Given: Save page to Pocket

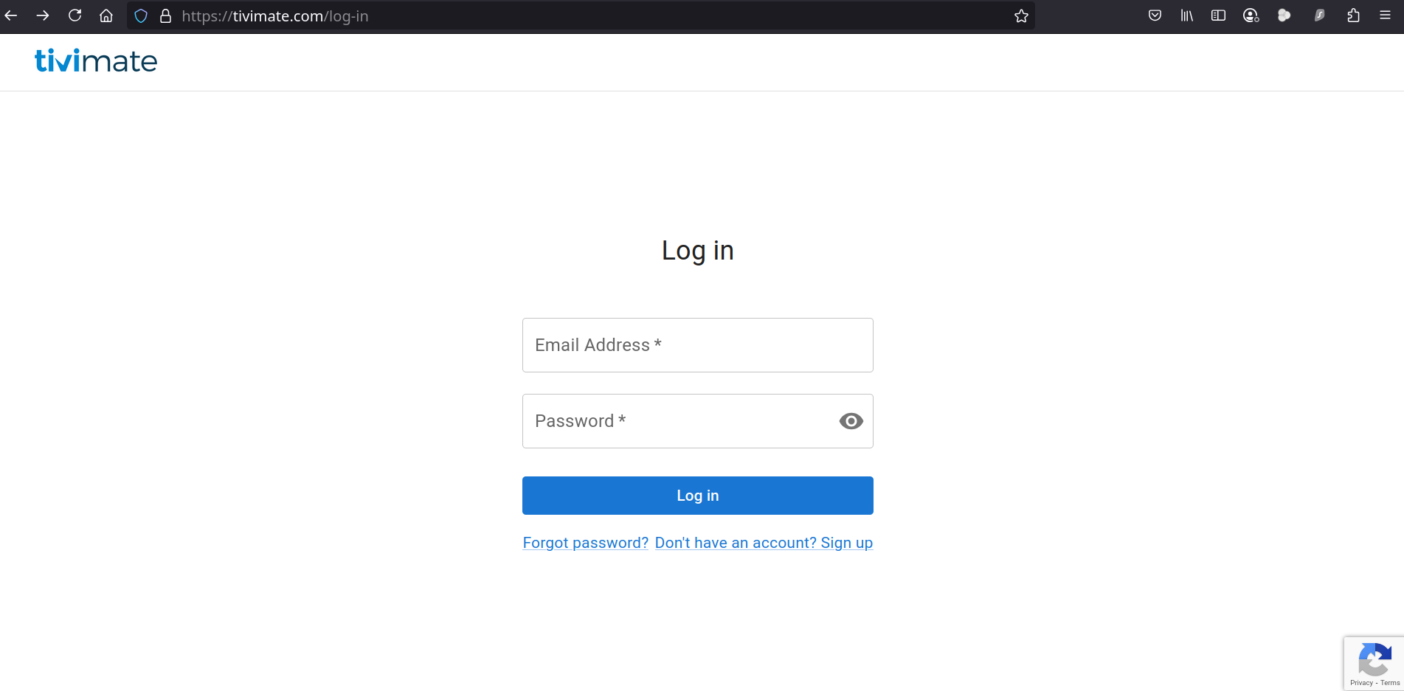Looking at the screenshot, I should coord(1155,15).
